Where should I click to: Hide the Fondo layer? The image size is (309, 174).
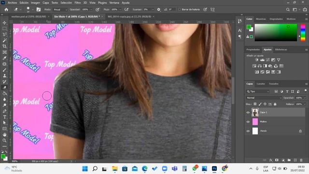point(248,131)
